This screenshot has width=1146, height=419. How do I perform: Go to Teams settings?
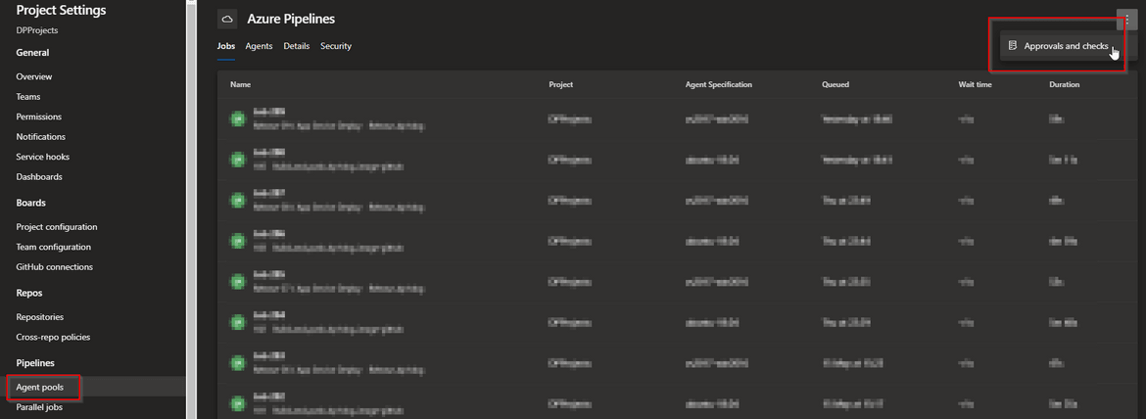point(28,96)
